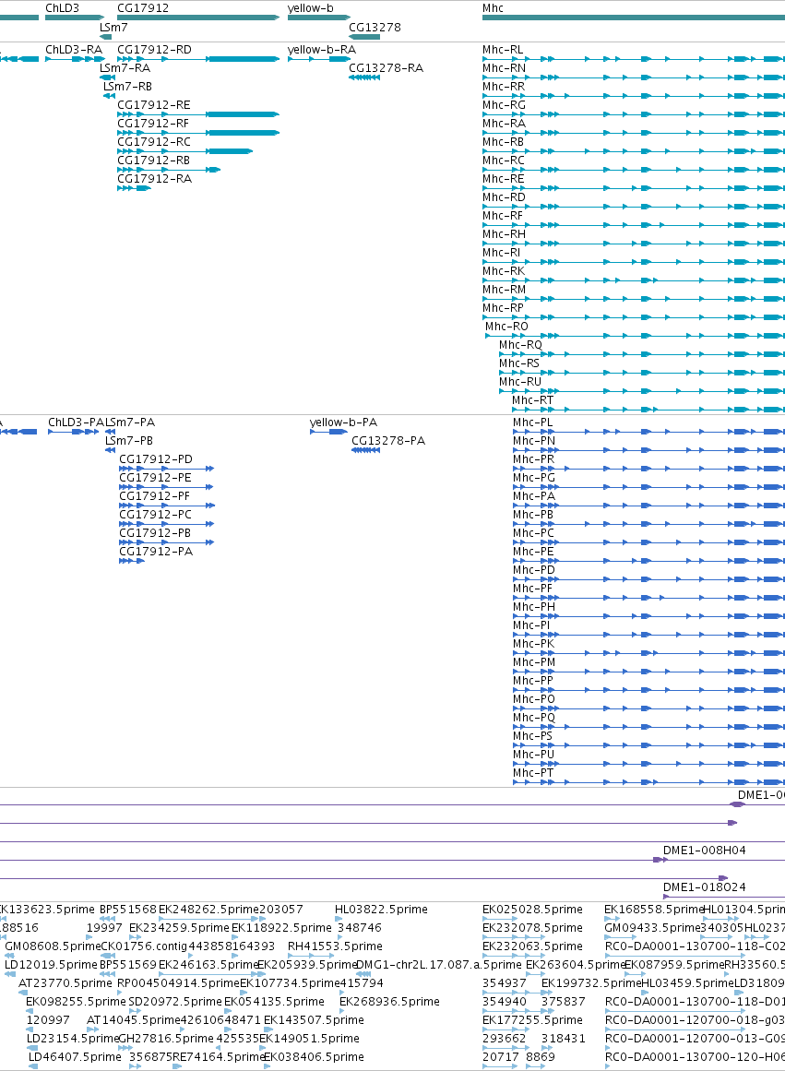The image size is (785, 1071).
Task: Click transcript CG17912-RF
Action: tap(153, 124)
